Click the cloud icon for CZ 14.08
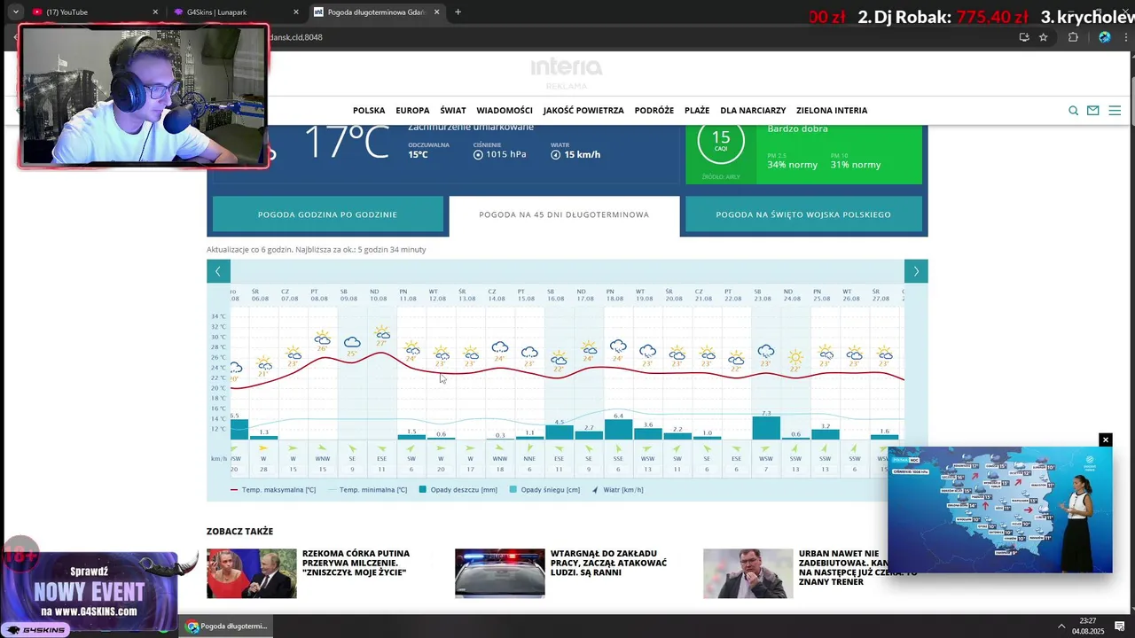The width and height of the screenshot is (1135, 638). tap(500, 347)
